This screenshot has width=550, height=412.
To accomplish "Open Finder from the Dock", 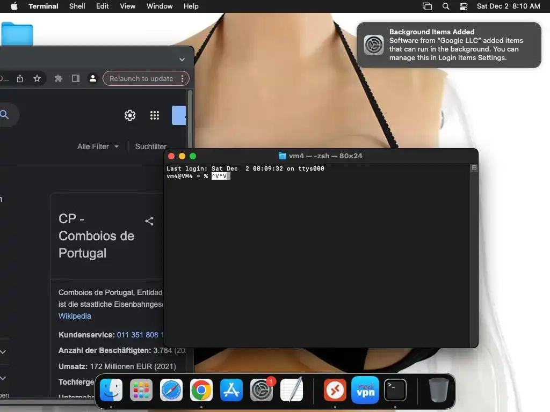I will 111,390.
